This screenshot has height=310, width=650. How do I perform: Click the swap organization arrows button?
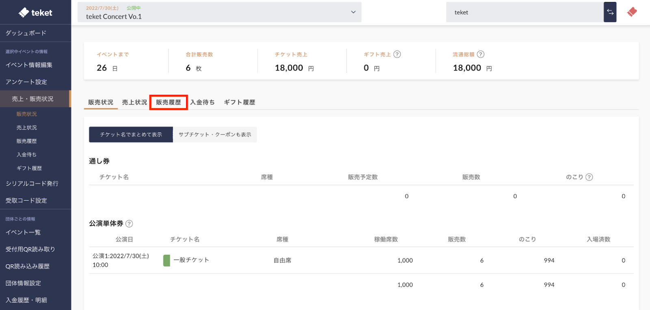tap(610, 12)
